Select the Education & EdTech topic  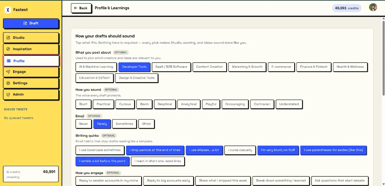point(94,78)
